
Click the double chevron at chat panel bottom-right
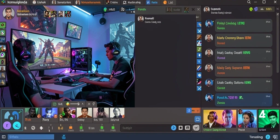pos(278,104)
